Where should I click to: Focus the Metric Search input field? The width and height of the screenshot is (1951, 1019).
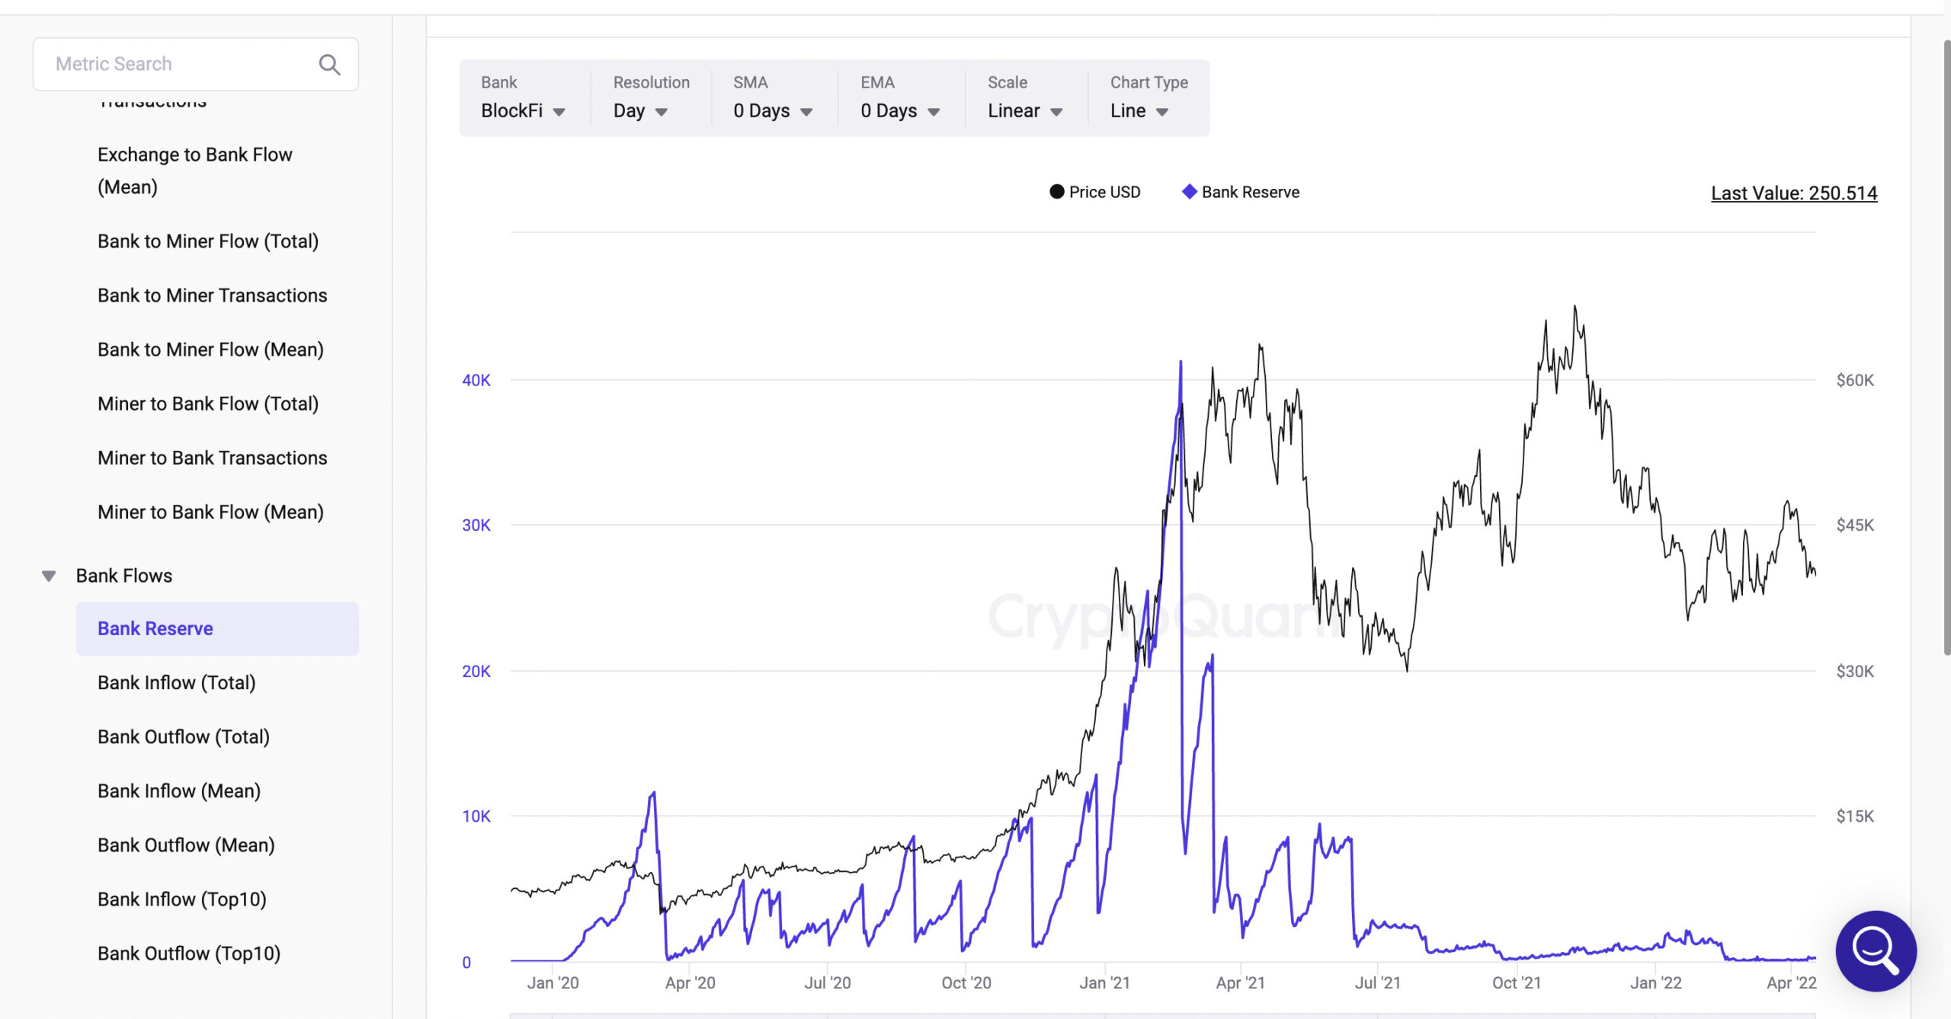point(196,64)
